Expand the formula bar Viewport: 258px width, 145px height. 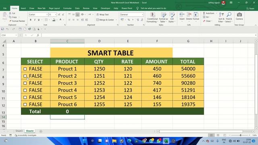point(256,35)
